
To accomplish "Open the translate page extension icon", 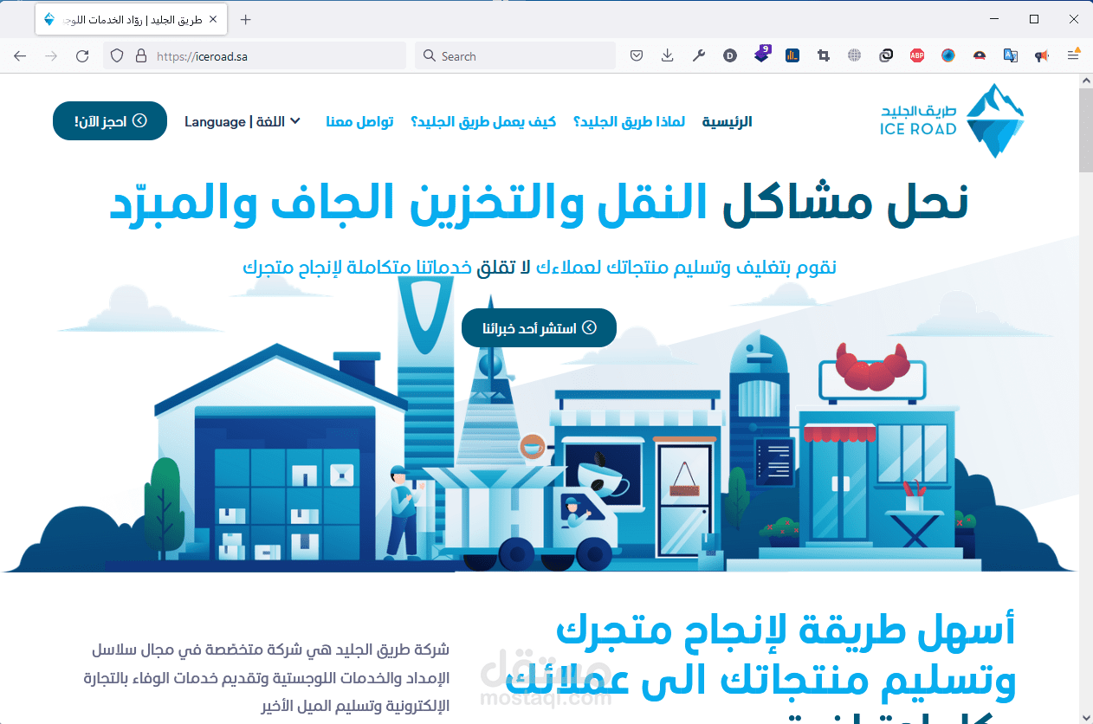I will pyautogui.click(x=1011, y=55).
